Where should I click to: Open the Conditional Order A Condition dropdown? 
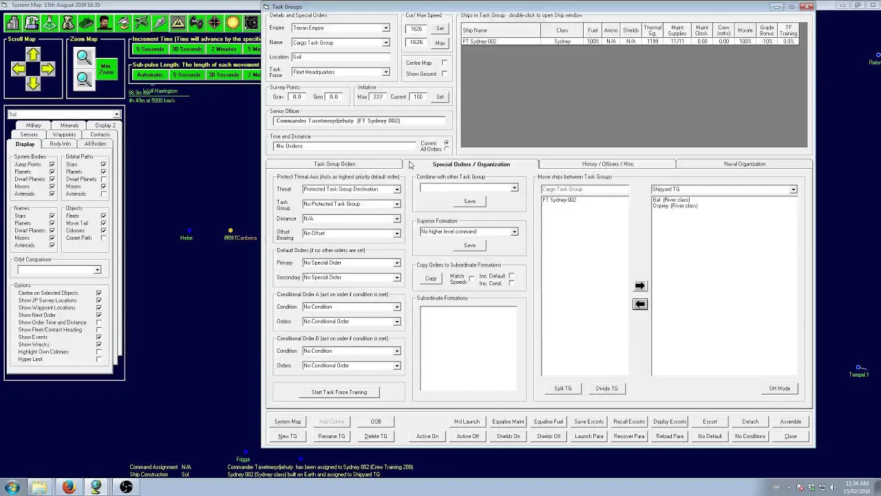(396, 307)
